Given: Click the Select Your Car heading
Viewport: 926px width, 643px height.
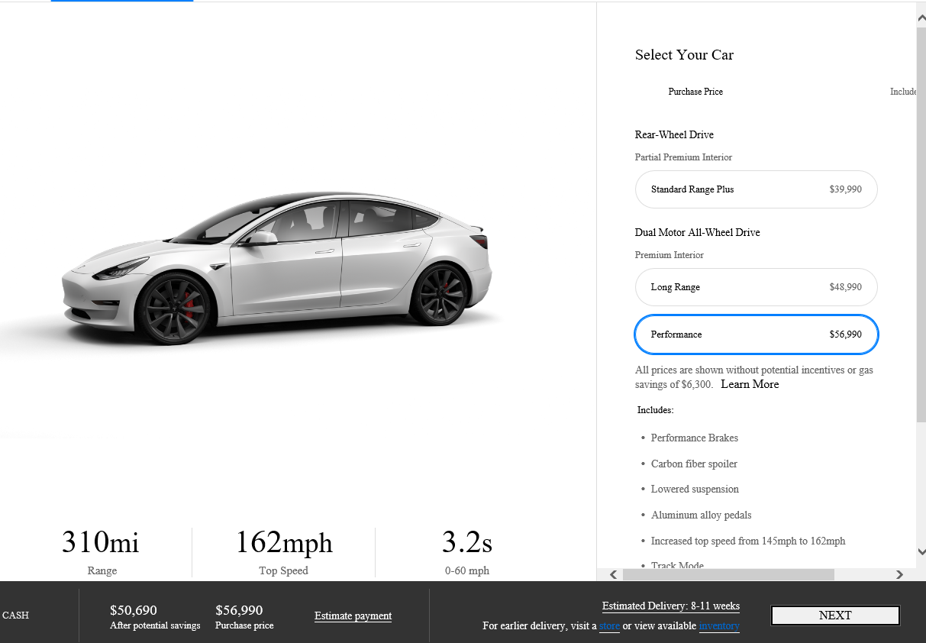Looking at the screenshot, I should coord(684,55).
